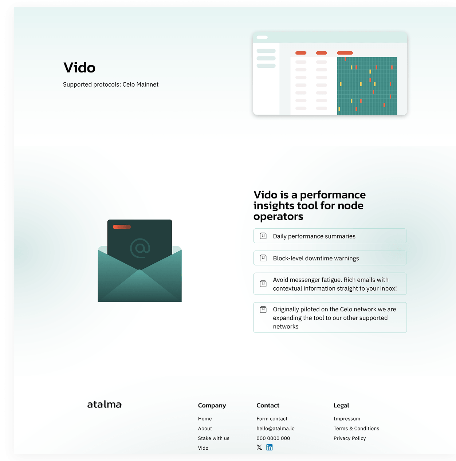The height and width of the screenshot is (461, 456).
Task: Click 'Supported protocols: Celo Mainnet' text
Action: click(111, 84)
